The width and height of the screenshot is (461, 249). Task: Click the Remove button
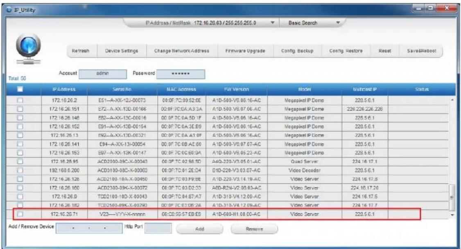(254, 229)
